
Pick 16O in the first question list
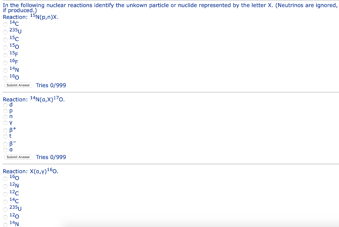pyautogui.click(x=5, y=78)
